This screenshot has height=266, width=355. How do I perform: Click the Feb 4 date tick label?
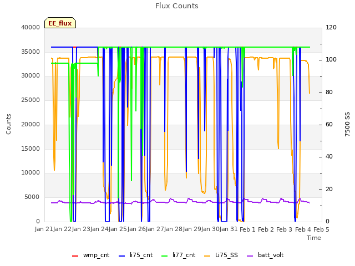point(303,229)
